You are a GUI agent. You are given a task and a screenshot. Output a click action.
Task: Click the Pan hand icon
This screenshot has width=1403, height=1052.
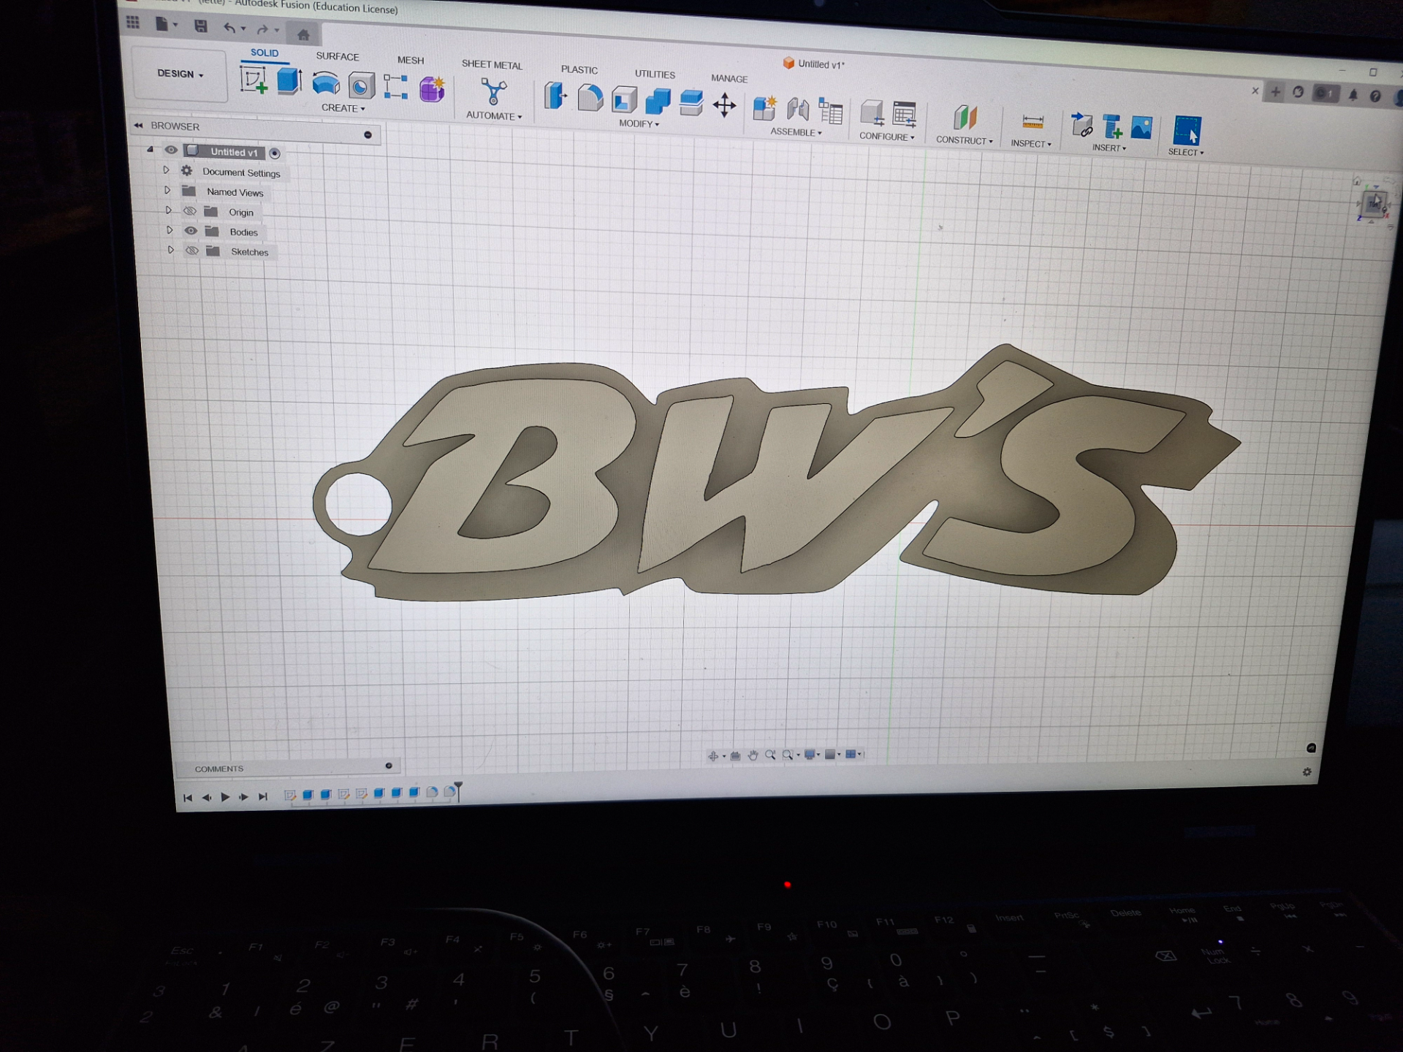coord(753,755)
